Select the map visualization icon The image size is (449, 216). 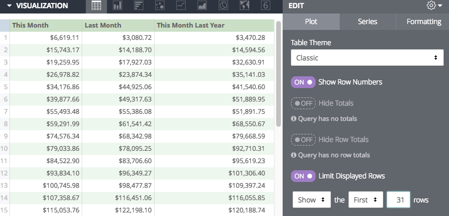[x=244, y=6]
